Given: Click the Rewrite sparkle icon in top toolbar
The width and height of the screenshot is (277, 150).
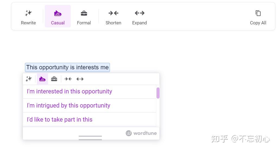Looking at the screenshot, I should click(28, 13).
